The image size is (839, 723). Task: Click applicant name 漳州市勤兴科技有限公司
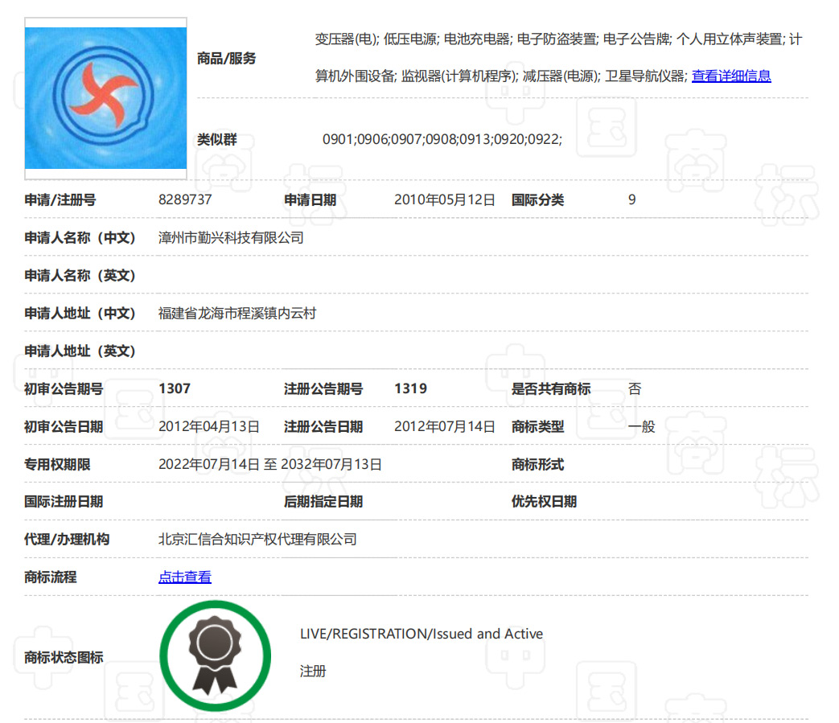pos(231,238)
